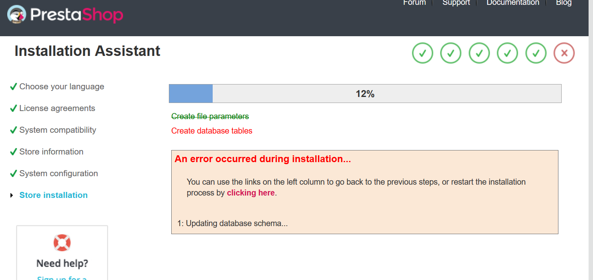Go back to Store information step
This screenshot has width=593, height=280.
(x=51, y=152)
